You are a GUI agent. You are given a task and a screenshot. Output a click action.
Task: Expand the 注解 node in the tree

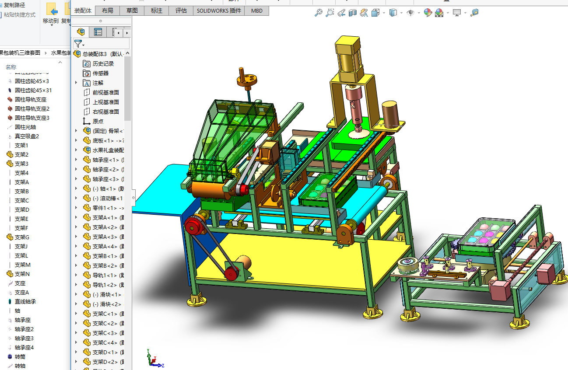point(76,83)
